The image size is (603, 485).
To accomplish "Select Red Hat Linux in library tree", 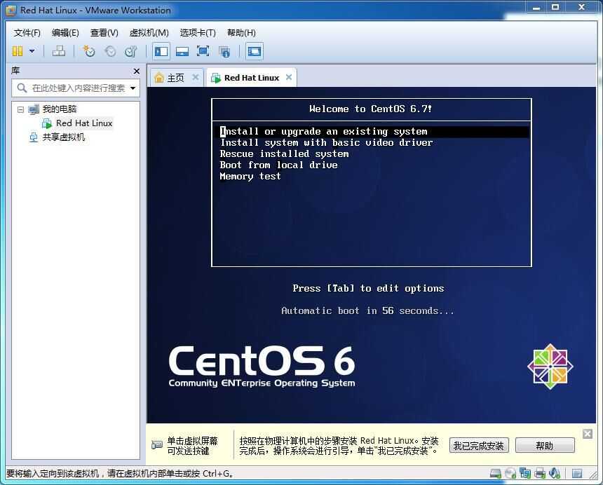I will (84, 123).
